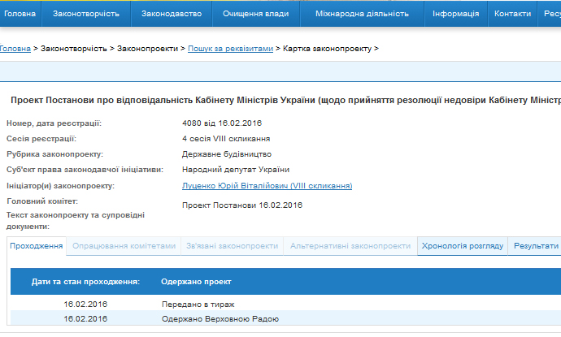This screenshot has width=561, height=337.
Task: Switch to the Проходження tab
Action: click(x=37, y=246)
